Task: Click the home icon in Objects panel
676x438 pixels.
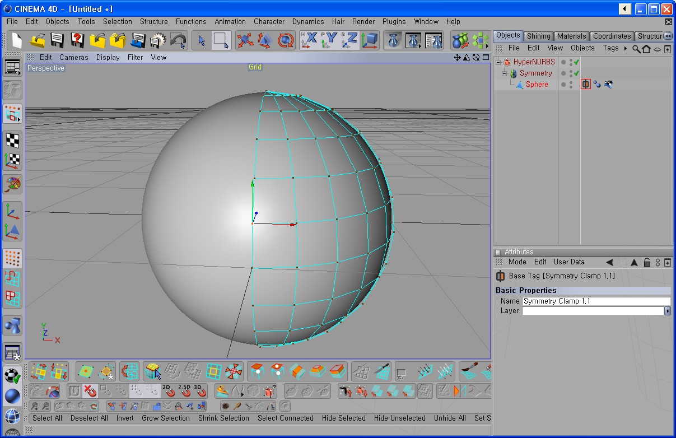Action: [646, 49]
